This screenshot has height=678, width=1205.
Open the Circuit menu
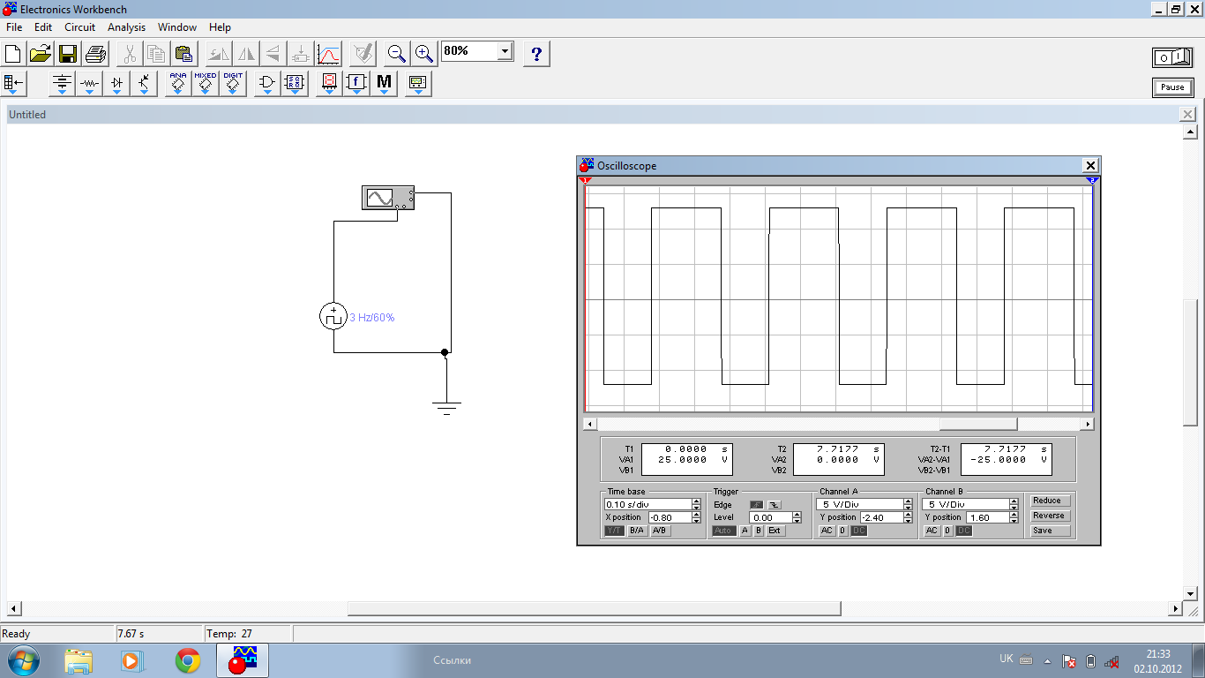coord(79,27)
